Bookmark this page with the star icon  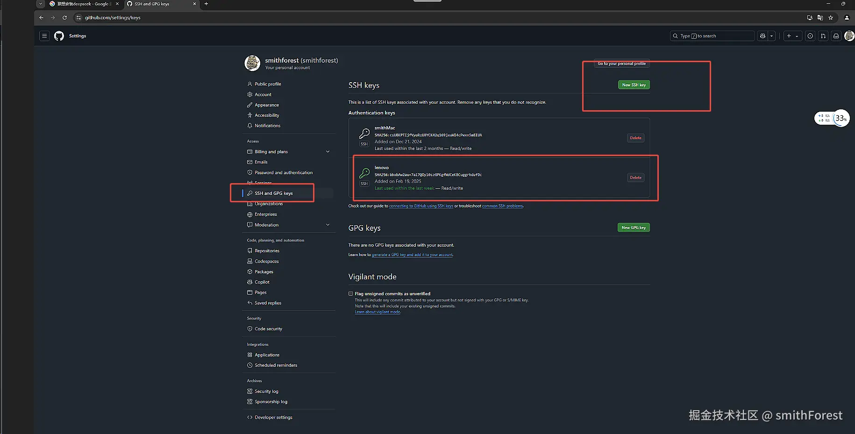831,18
